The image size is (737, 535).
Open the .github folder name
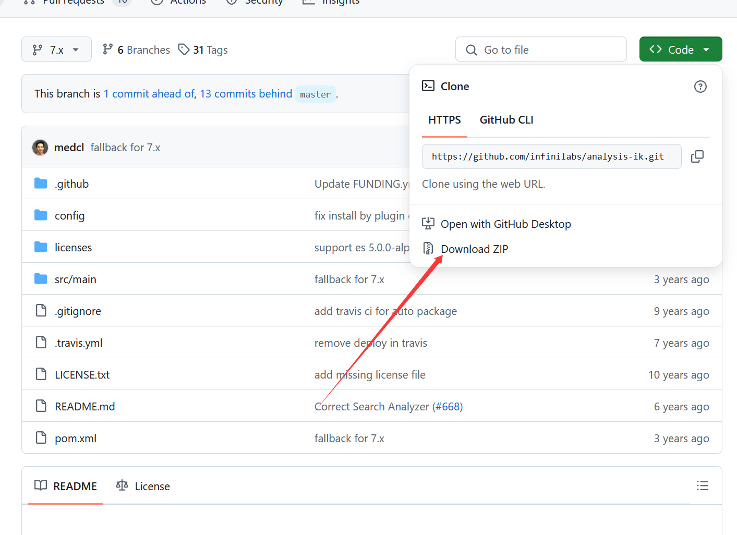coord(72,184)
